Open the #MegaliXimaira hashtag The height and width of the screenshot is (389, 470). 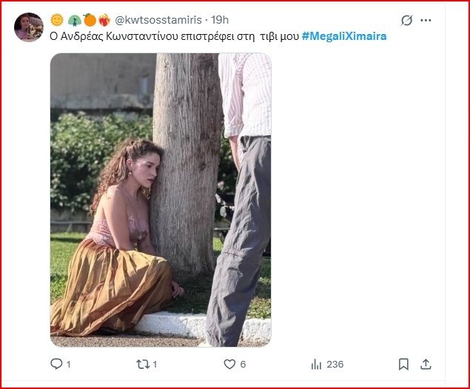pos(344,36)
